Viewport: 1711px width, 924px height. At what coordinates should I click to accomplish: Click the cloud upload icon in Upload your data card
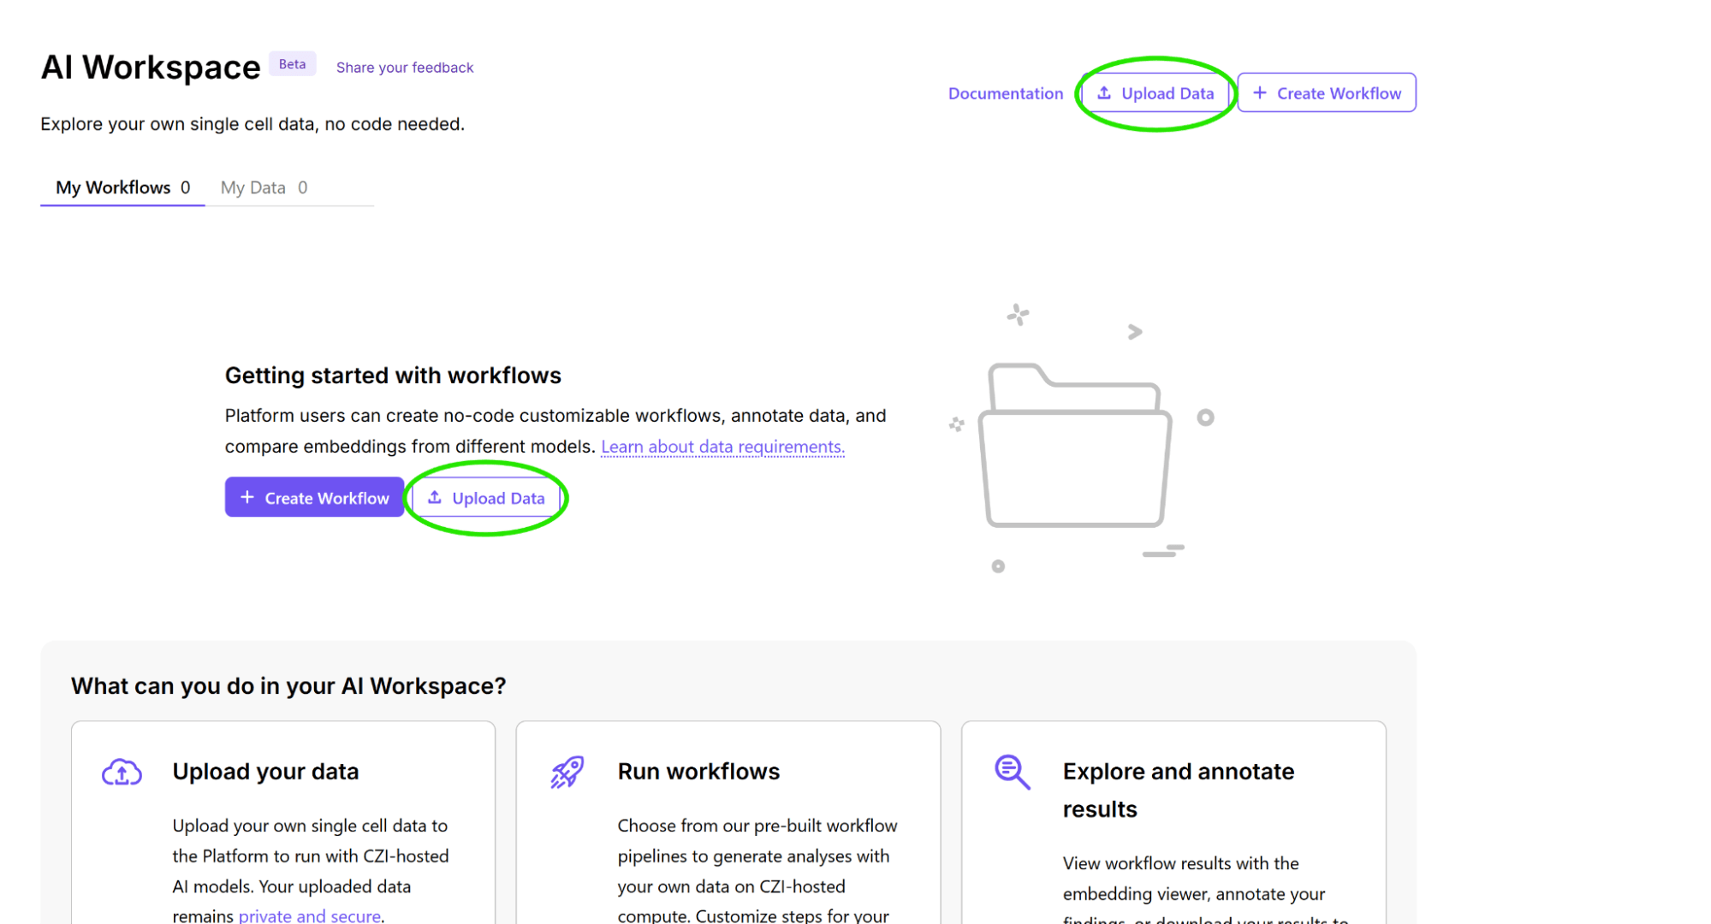coord(122,773)
